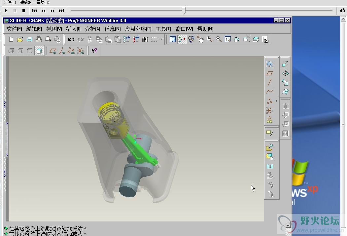Click the Reorient view icon

(237, 39)
